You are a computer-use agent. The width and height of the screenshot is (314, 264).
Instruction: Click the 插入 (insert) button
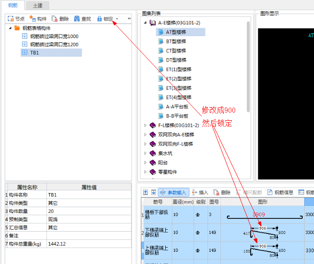click(200, 193)
